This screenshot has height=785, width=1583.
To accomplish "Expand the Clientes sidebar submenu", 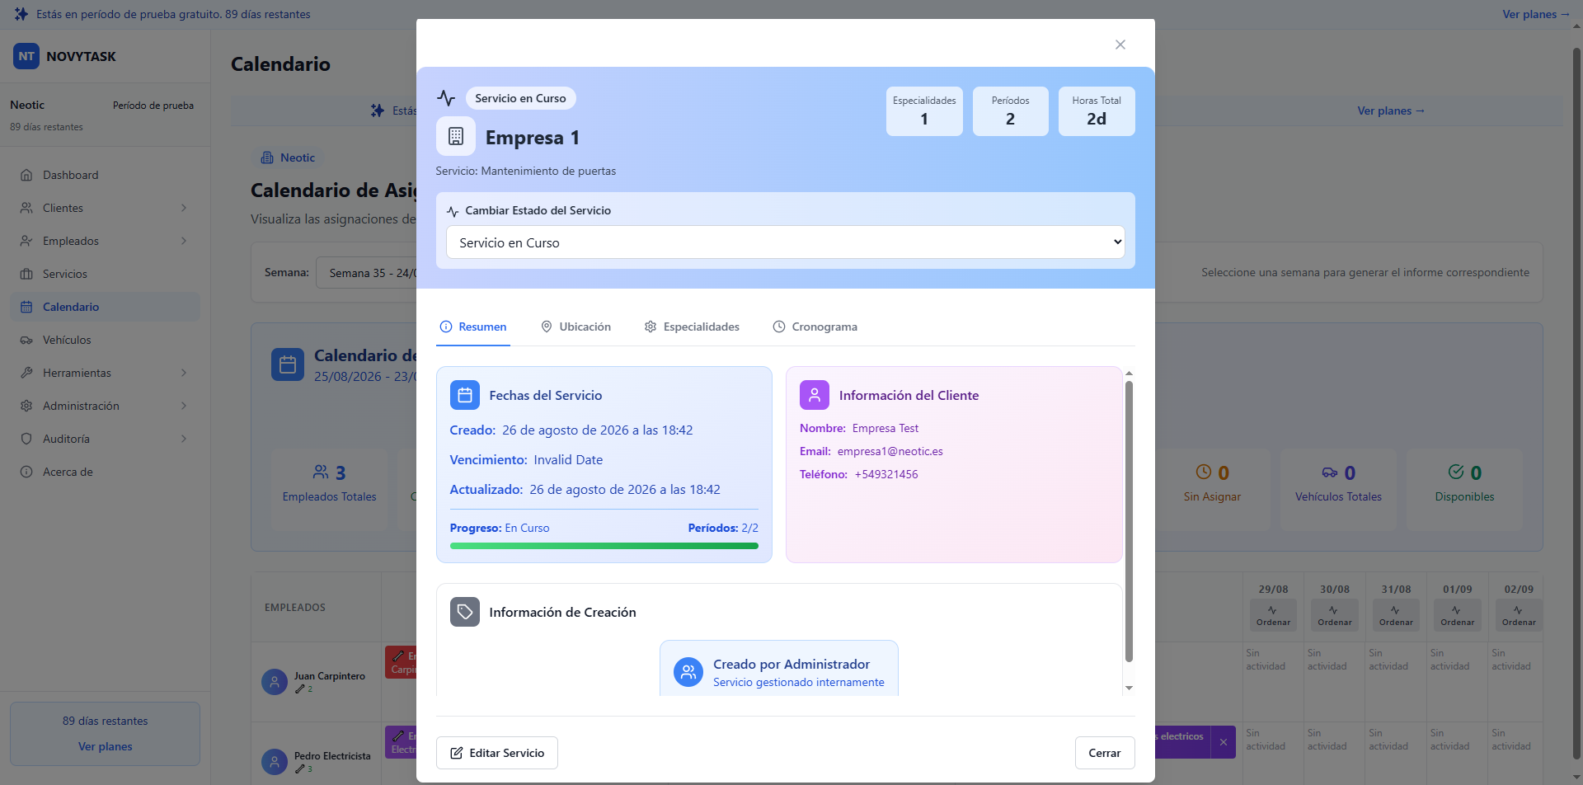I will coord(184,208).
